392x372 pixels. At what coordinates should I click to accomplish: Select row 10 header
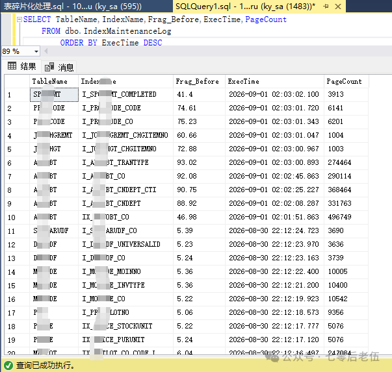pyautogui.click(x=17, y=217)
